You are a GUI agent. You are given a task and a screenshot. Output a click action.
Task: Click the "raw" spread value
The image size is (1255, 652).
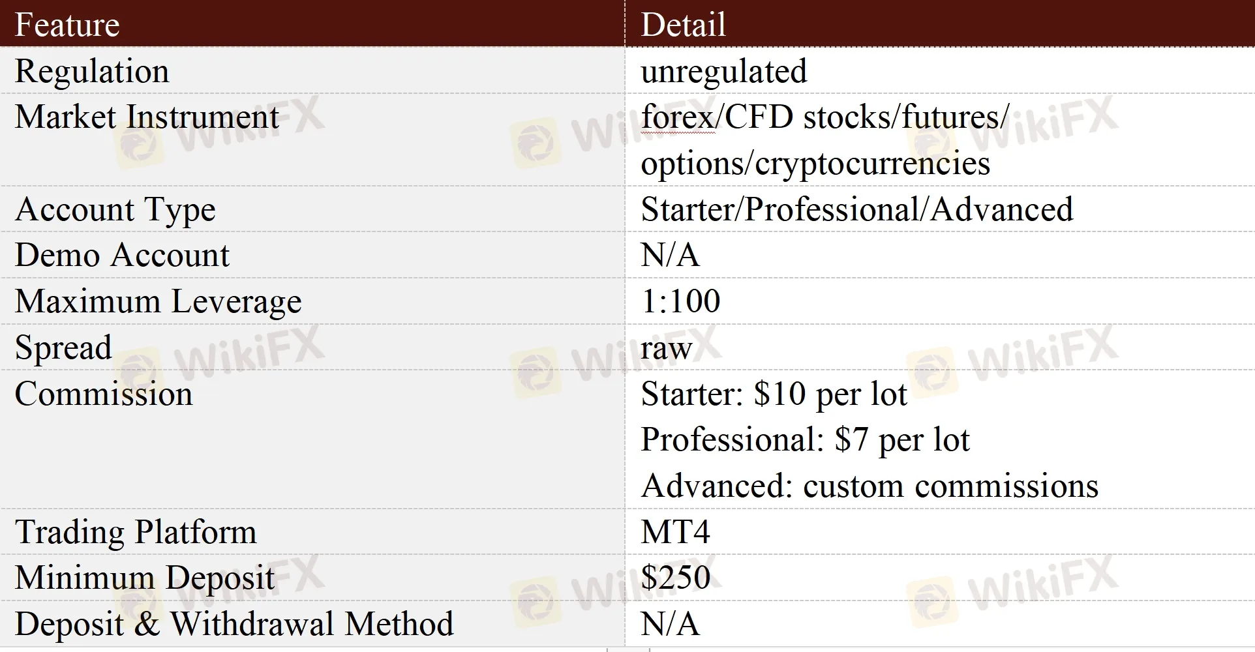pos(665,348)
